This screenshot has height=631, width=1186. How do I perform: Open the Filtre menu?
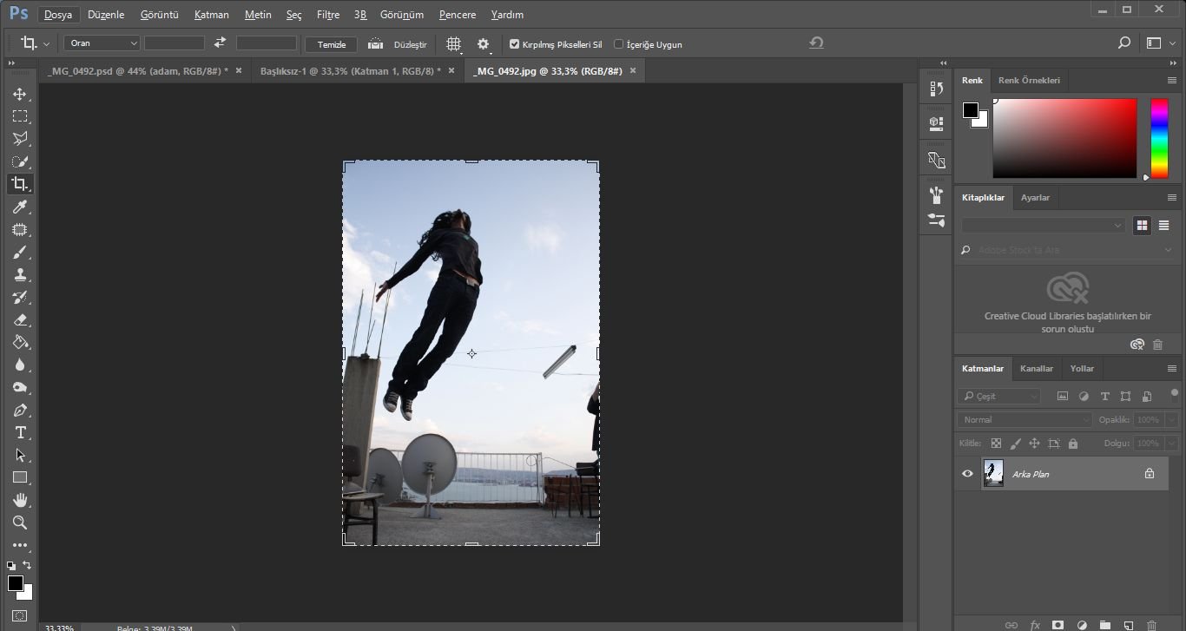[328, 15]
